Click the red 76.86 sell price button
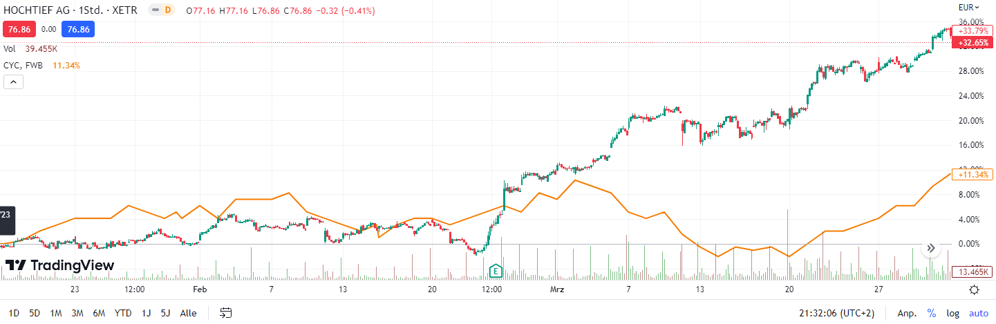The image size is (996, 324). tap(19, 30)
